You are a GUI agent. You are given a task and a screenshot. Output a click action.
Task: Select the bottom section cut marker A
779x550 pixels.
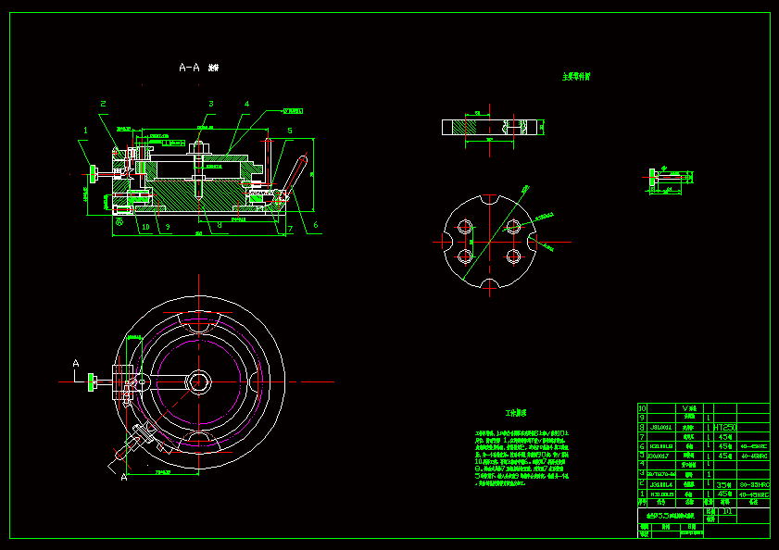click(124, 478)
